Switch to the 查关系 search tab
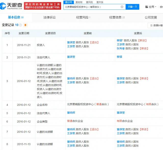163x150 pixels. click(x=100, y=2)
